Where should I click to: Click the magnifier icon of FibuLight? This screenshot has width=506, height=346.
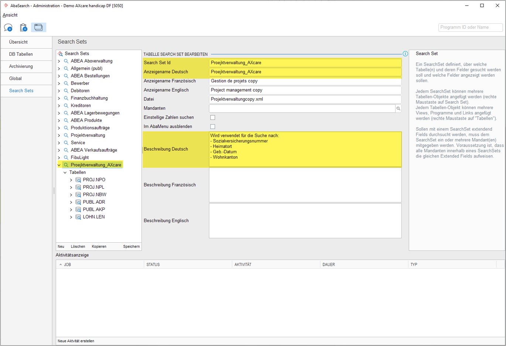pos(66,157)
